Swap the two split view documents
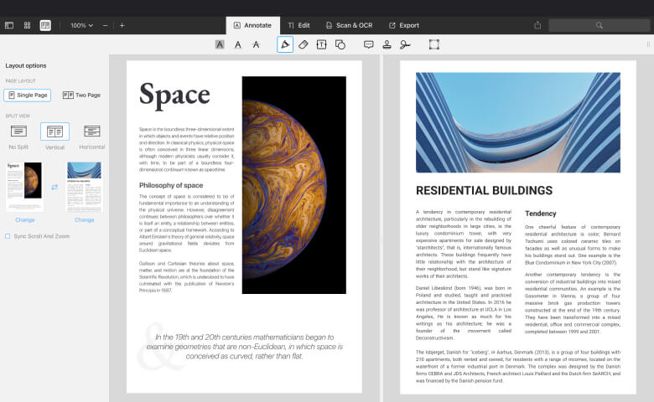Screen dimensions: 654x402 point(54,187)
